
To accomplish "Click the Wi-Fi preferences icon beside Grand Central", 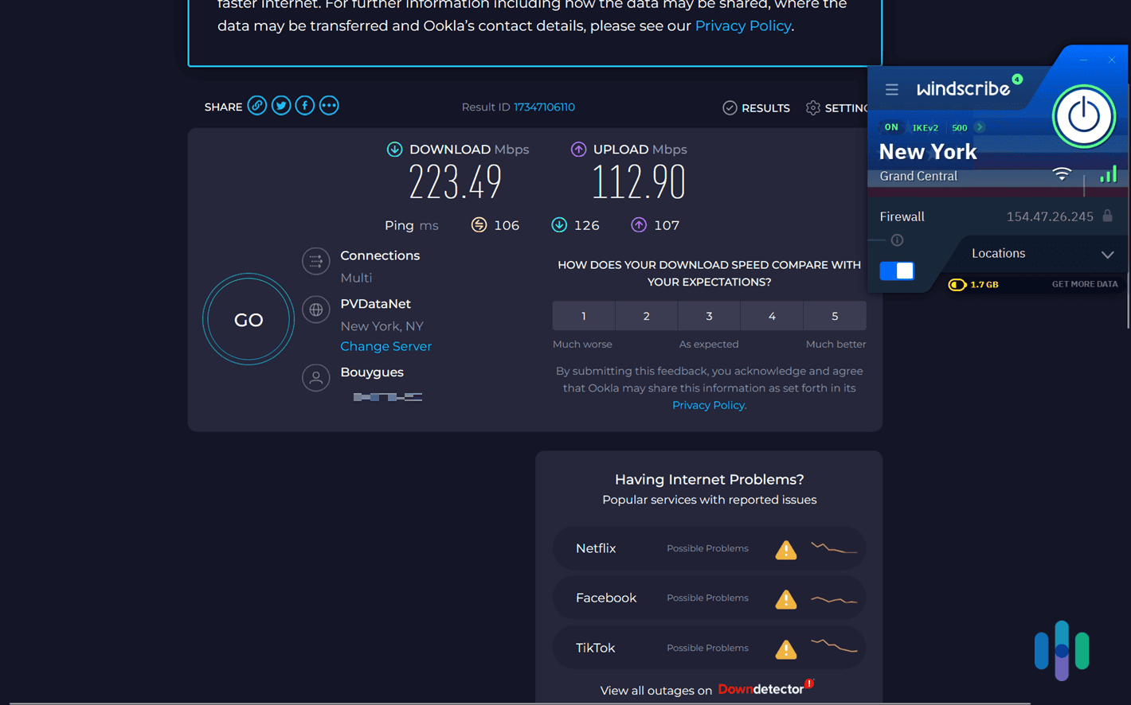I will [x=1062, y=174].
